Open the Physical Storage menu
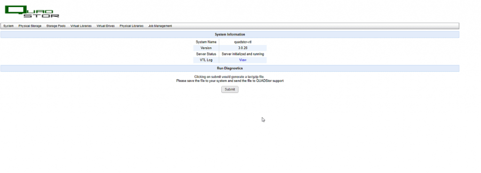This screenshot has height=173, width=481. [30, 26]
